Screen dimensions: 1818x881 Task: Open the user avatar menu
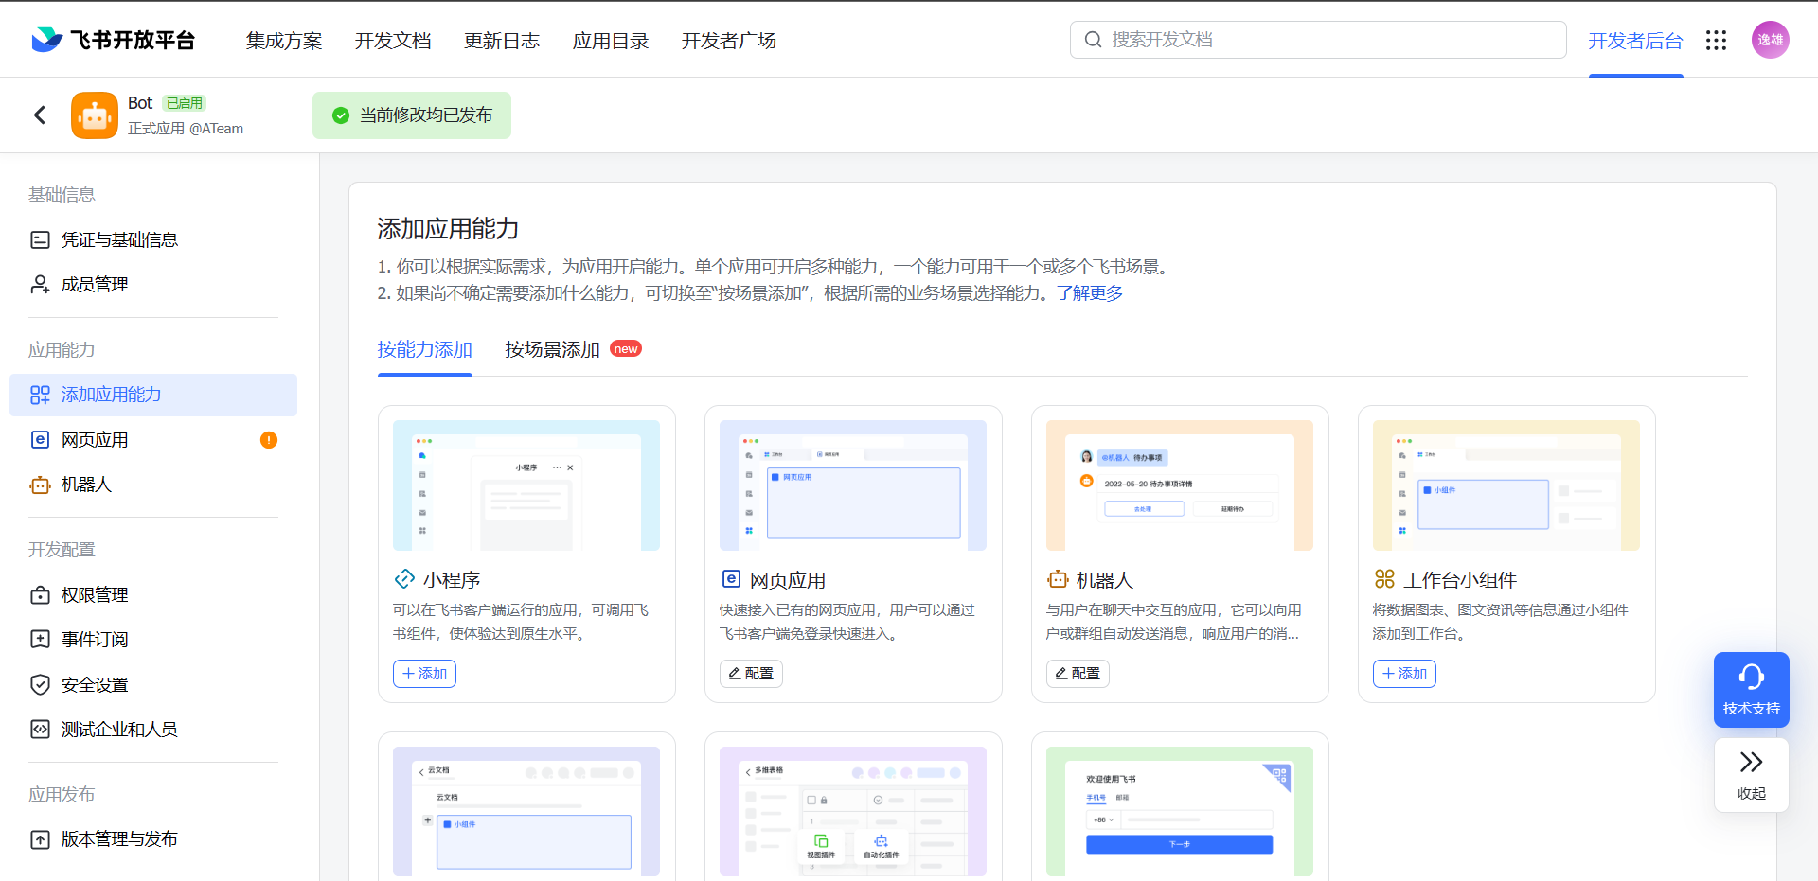click(1770, 40)
